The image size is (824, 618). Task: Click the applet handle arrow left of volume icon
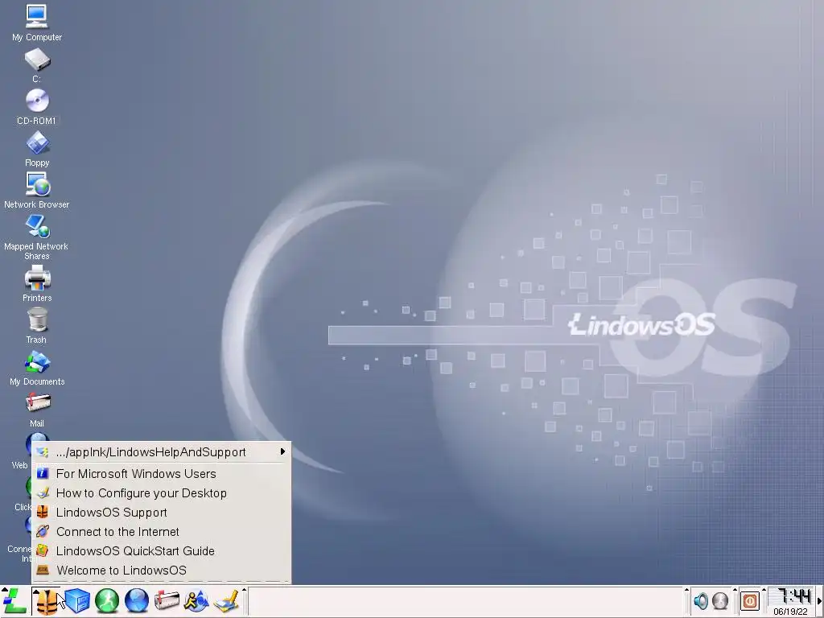pos(687,590)
